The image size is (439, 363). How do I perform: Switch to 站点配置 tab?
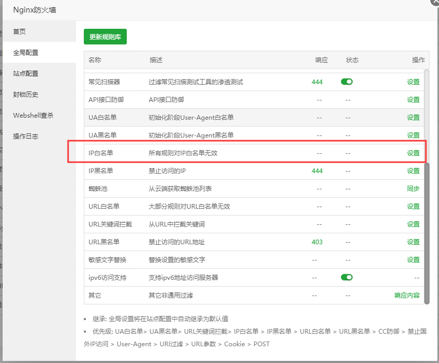click(x=39, y=73)
